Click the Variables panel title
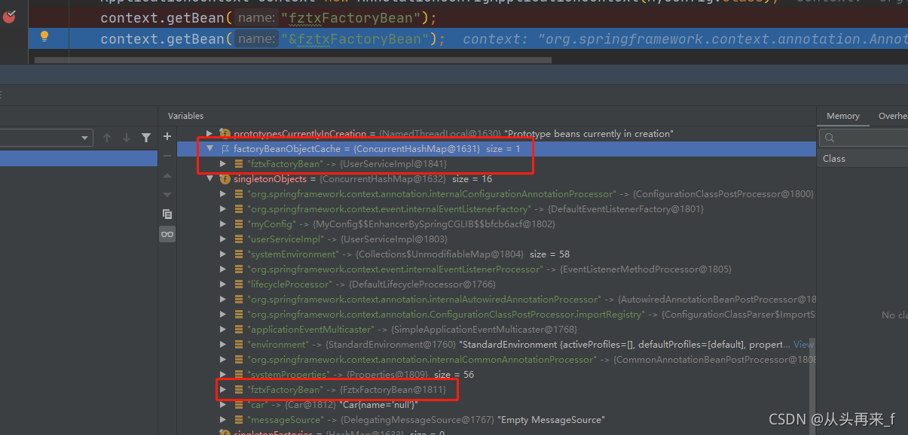The image size is (908, 435). 185,116
